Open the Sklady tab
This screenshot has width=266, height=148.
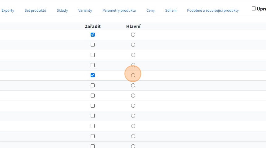pos(62,10)
